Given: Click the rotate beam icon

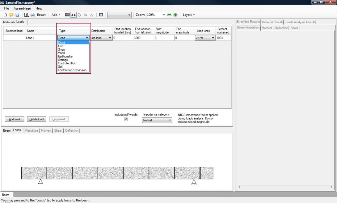Looking at the screenshot, I should click(80, 15).
